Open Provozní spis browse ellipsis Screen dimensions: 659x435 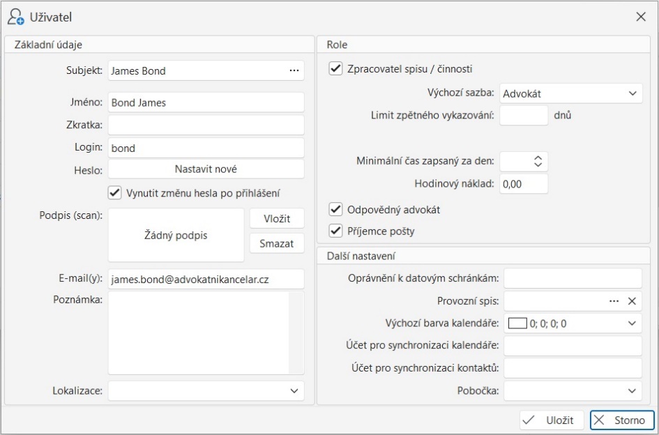pyautogui.click(x=614, y=301)
